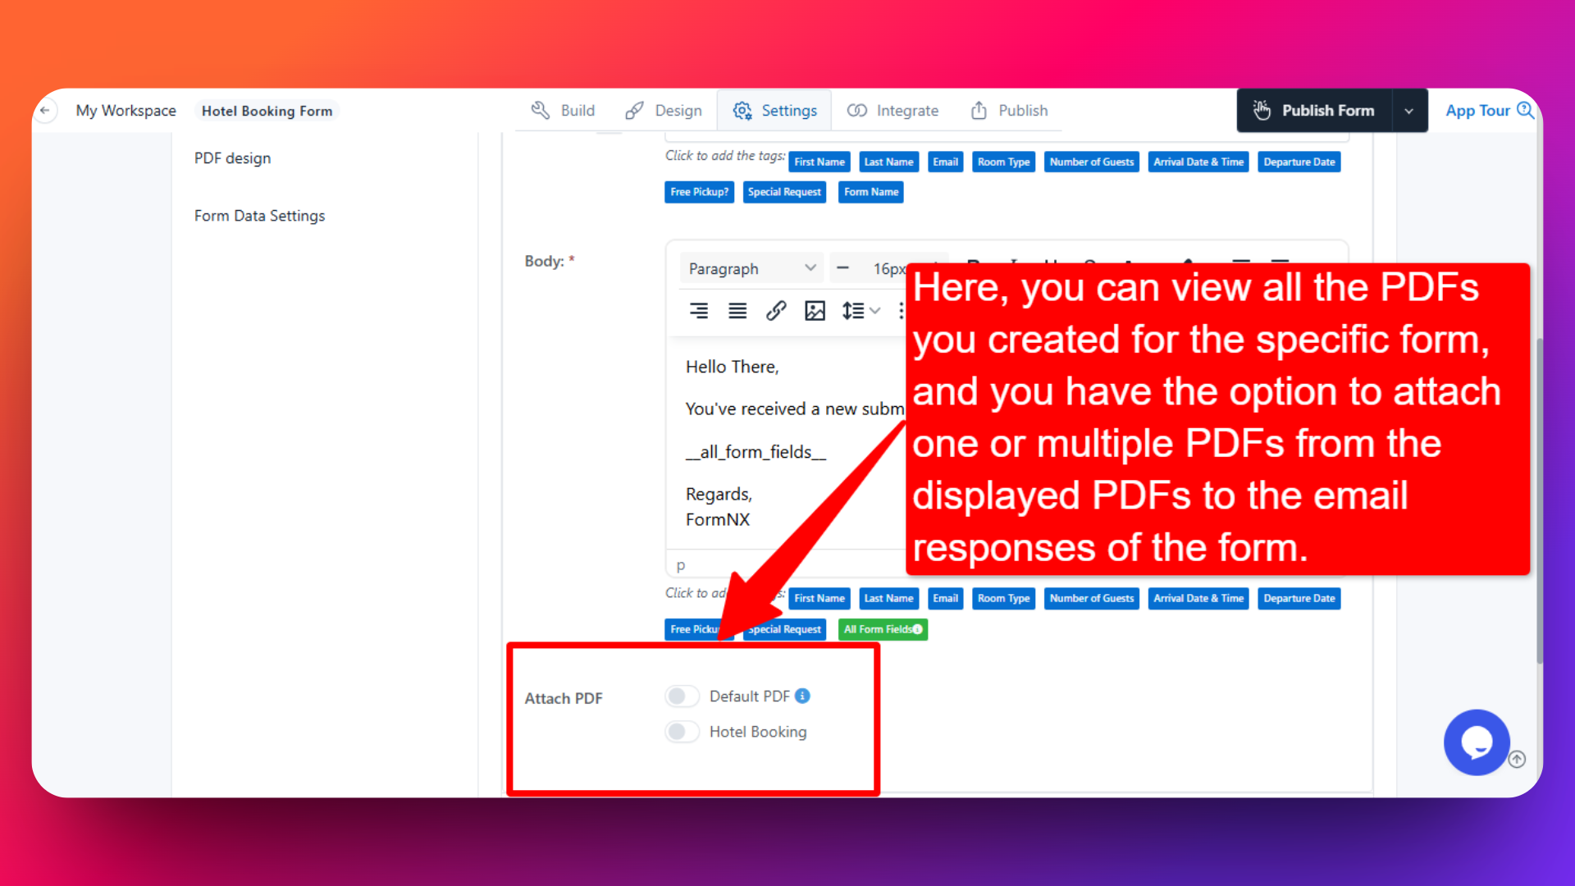The image size is (1575, 886).
Task: Click the scroll-to-top arrow icon
Action: coord(1518,760)
